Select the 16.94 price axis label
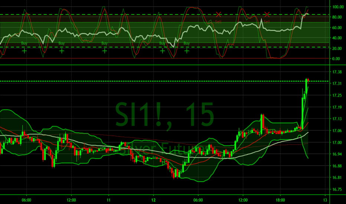This screenshot has height=204, width=346. 337,154
